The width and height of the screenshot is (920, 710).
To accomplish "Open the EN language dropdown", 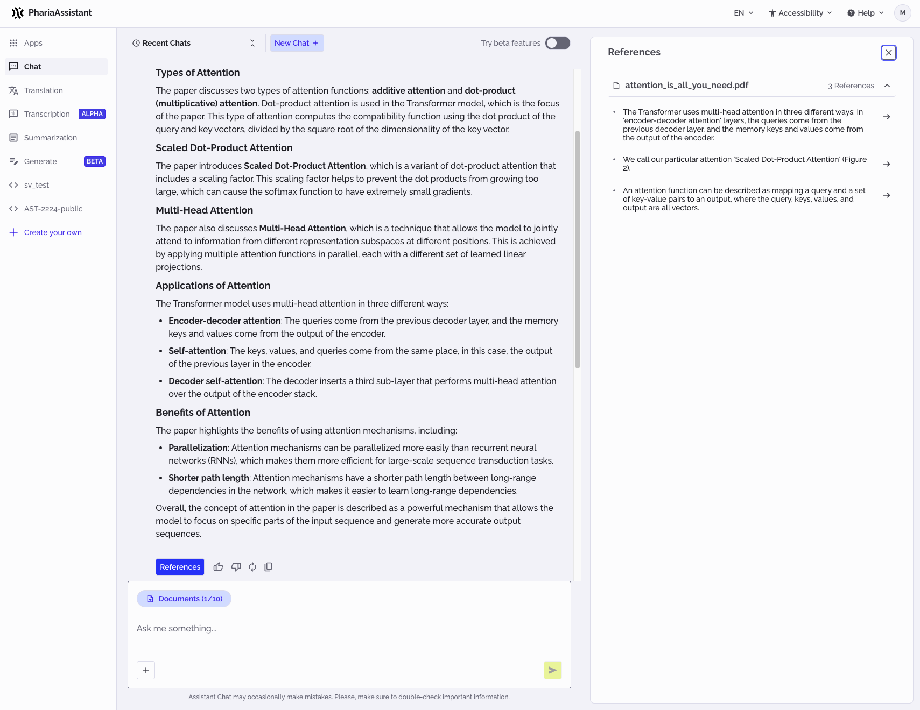I will pos(743,13).
